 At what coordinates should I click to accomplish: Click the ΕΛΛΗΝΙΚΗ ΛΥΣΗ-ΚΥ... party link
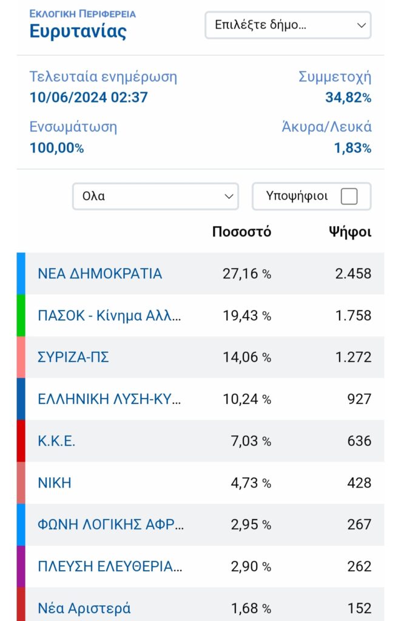click(109, 399)
